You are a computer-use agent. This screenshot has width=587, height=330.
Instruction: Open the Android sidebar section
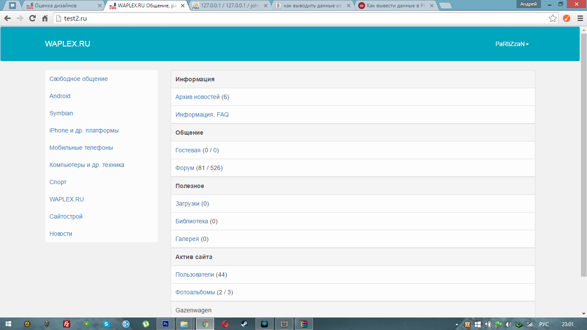pos(60,96)
